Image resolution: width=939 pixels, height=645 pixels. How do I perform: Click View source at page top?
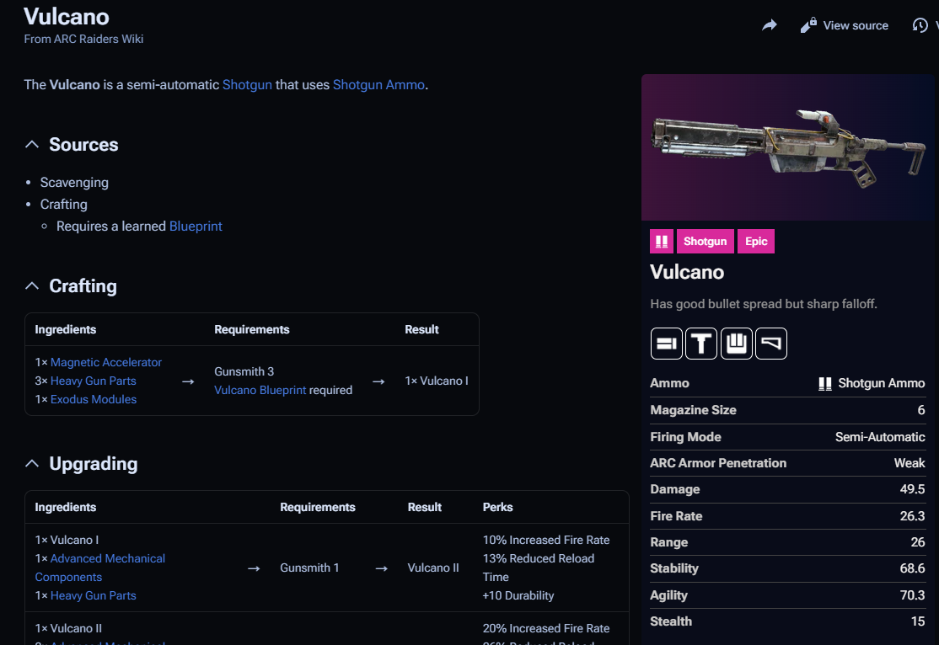coord(845,25)
